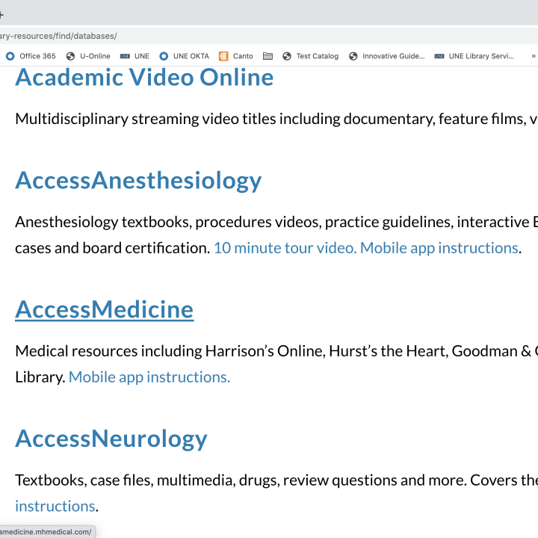Open the UNE Library Services bookmark
Viewport: 538px width, 538px height.
point(474,56)
